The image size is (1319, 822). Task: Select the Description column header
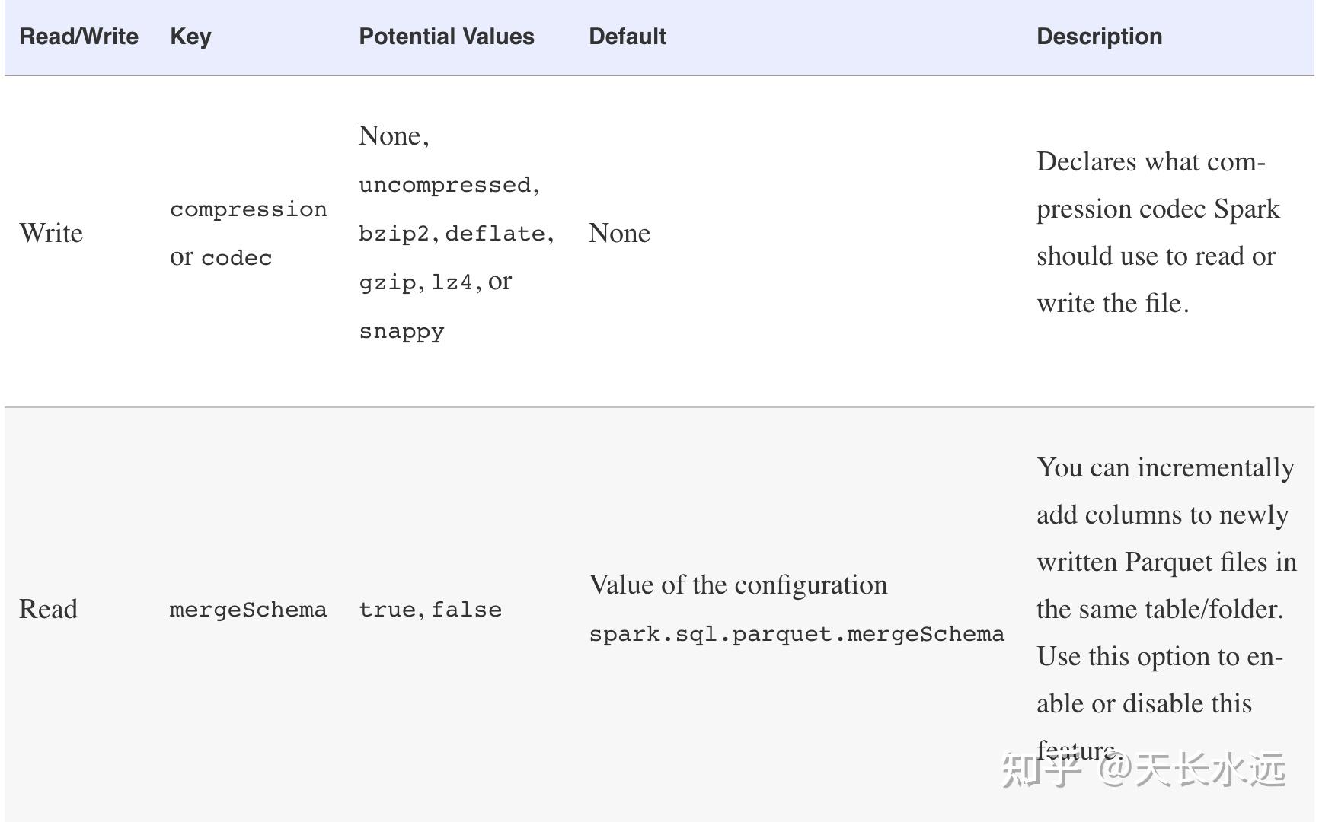pyautogui.click(x=1099, y=37)
